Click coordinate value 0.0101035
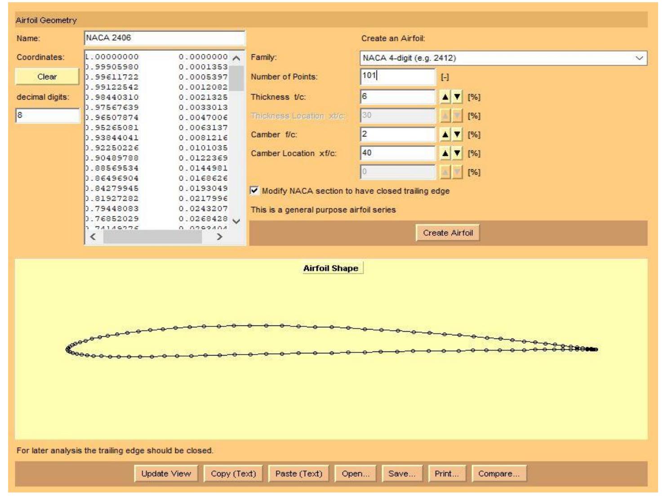 pos(203,148)
